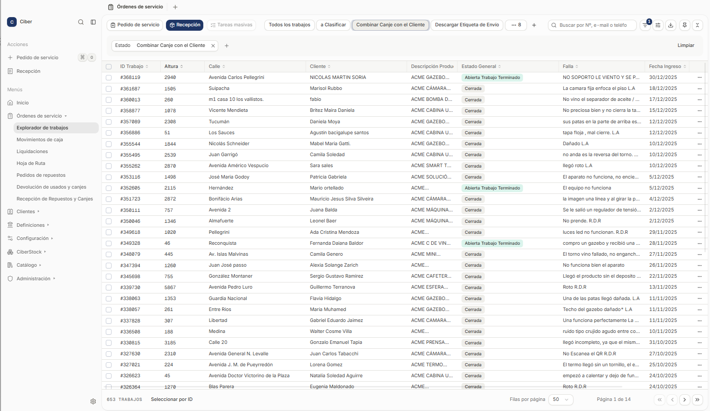This screenshot has width=710, height=411.
Task: Sort by the ID Trabajo column header
Action: [134, 67]
